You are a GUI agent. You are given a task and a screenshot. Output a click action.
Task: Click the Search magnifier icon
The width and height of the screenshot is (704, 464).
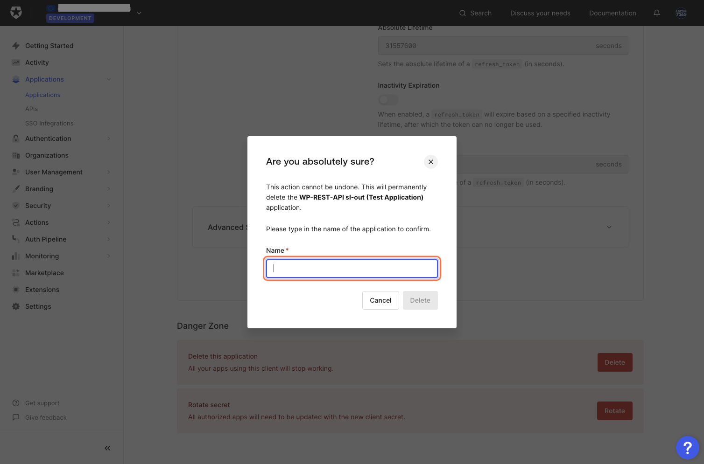pyautogui.click(x=463, y=13)
